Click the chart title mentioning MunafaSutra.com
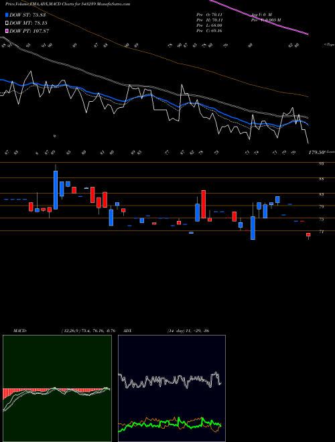Viewport: 335px width, 442px height. (x=68, y=4)
